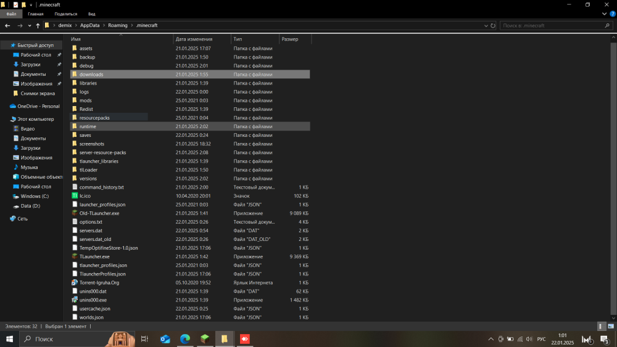Expand chevron after demix in address bar
617x347 pixels.
(76, 25)
